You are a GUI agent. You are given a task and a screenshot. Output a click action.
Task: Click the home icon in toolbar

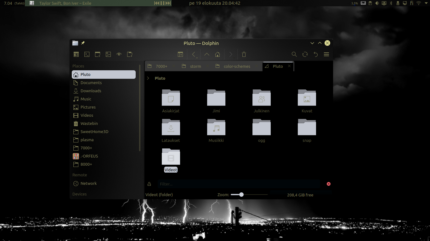(217, 54)
